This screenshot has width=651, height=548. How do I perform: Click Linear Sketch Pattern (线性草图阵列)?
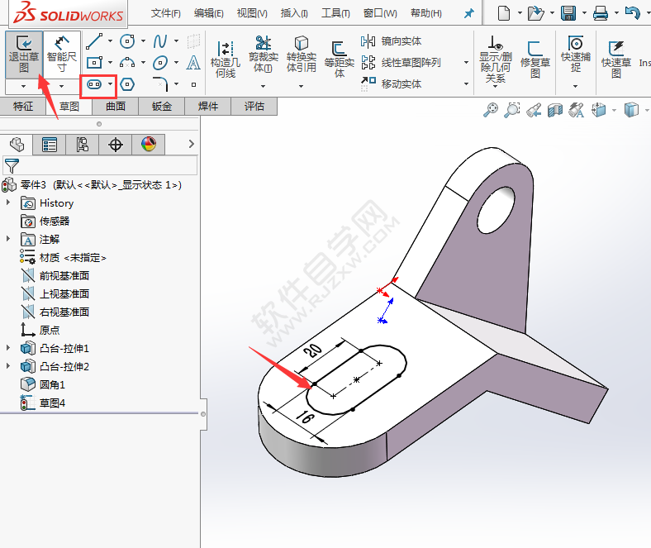401,63
